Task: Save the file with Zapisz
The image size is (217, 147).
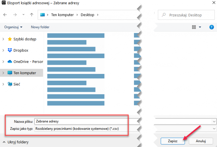Action: pos(173,141)
